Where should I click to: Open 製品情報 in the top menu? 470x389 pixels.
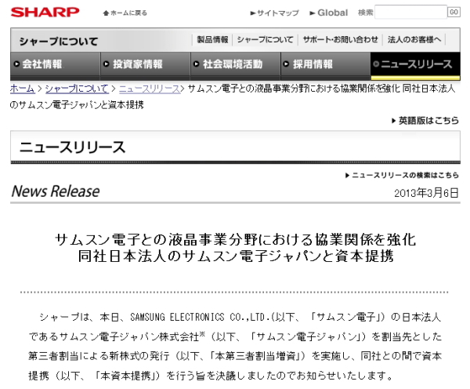[x=212, y=40]
